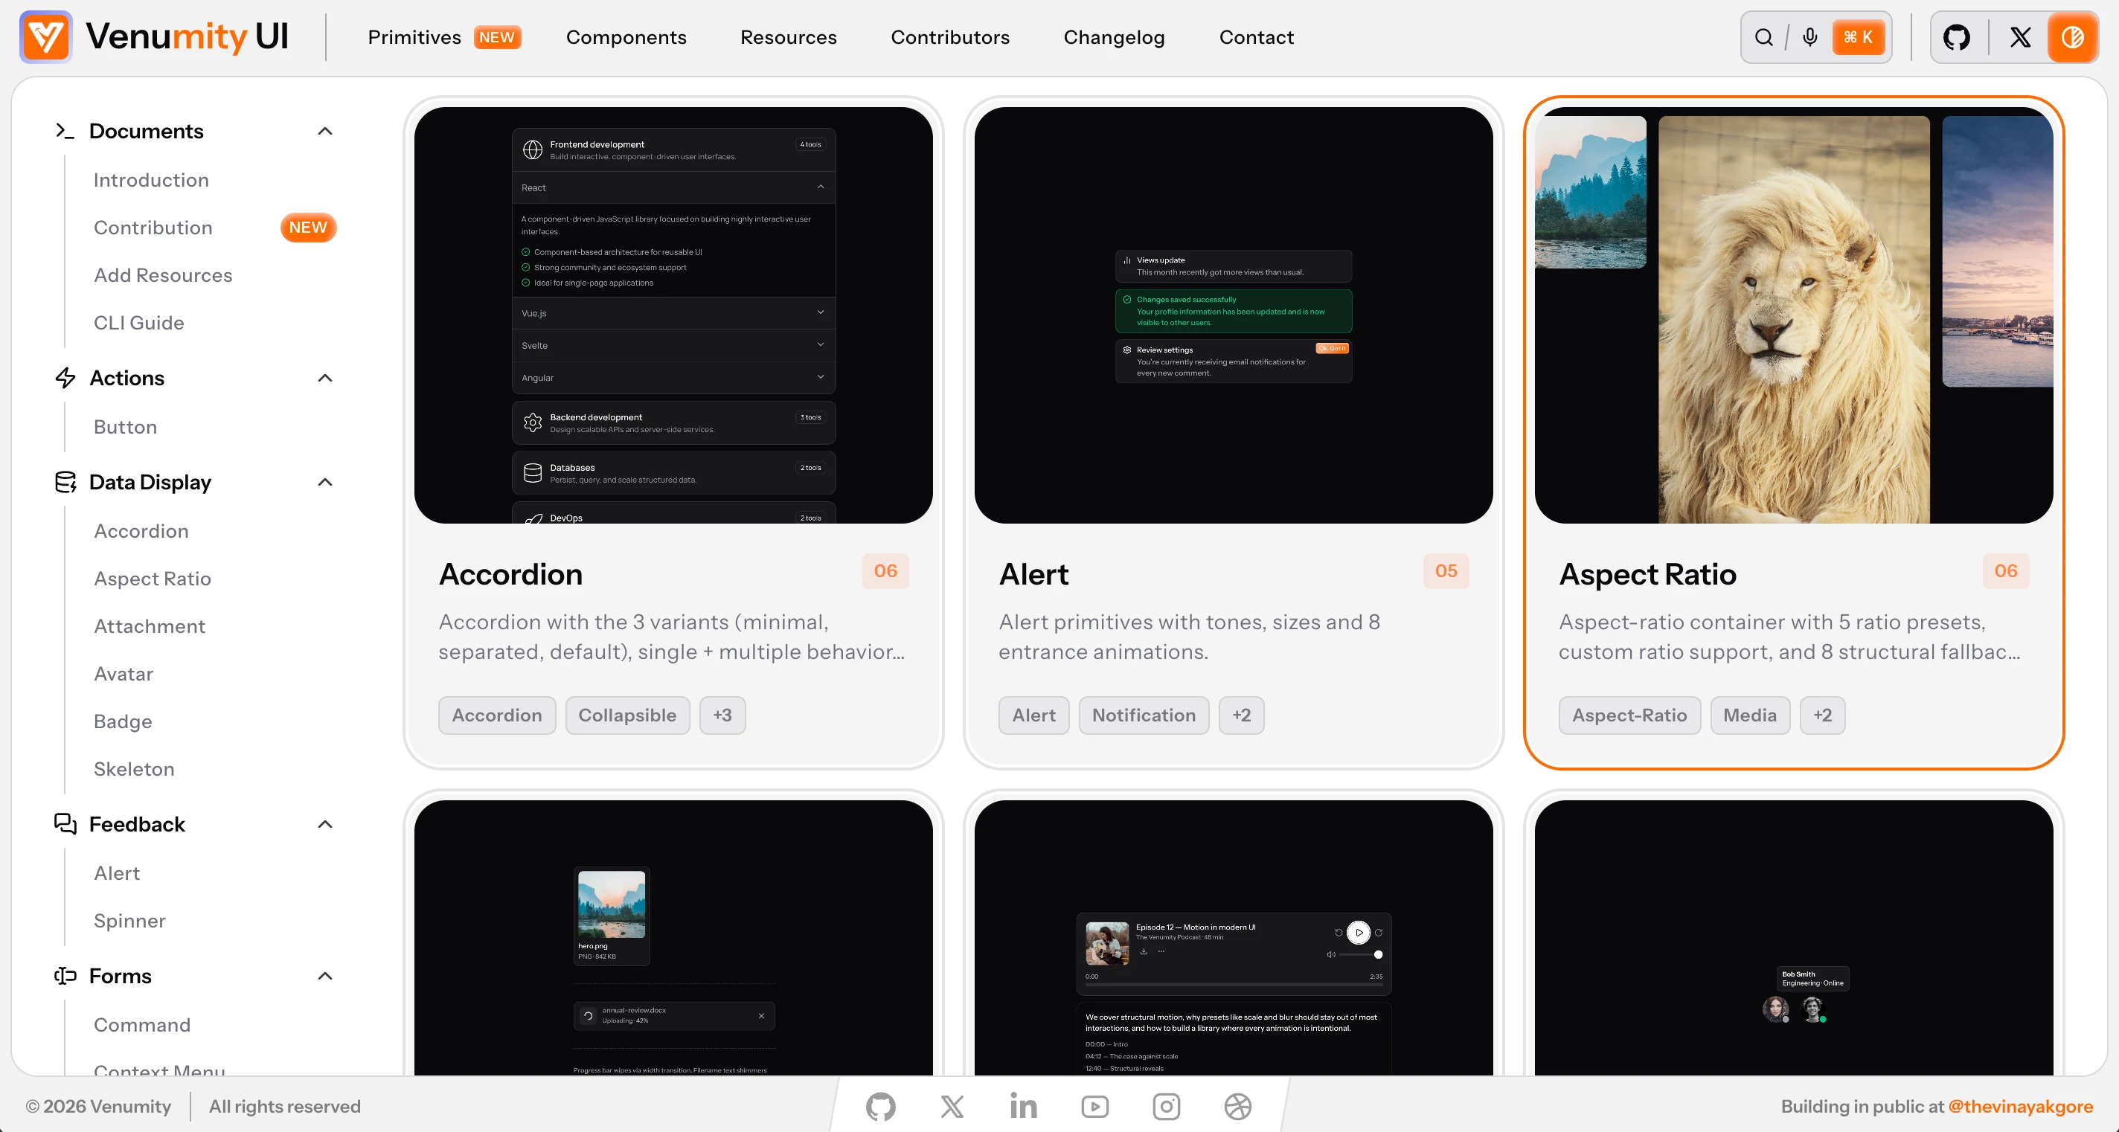Click the Actions lightning bolt icon
Viewport: 2119px width, 1132px height.
click(x=65, y=377)
